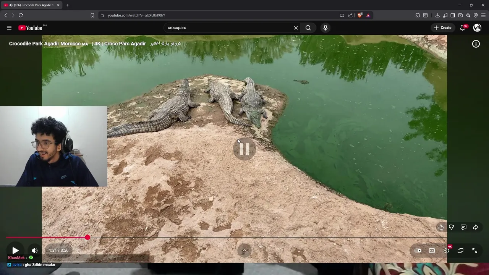Open the media music note control
489x275 pixels.
coord(445,15)
